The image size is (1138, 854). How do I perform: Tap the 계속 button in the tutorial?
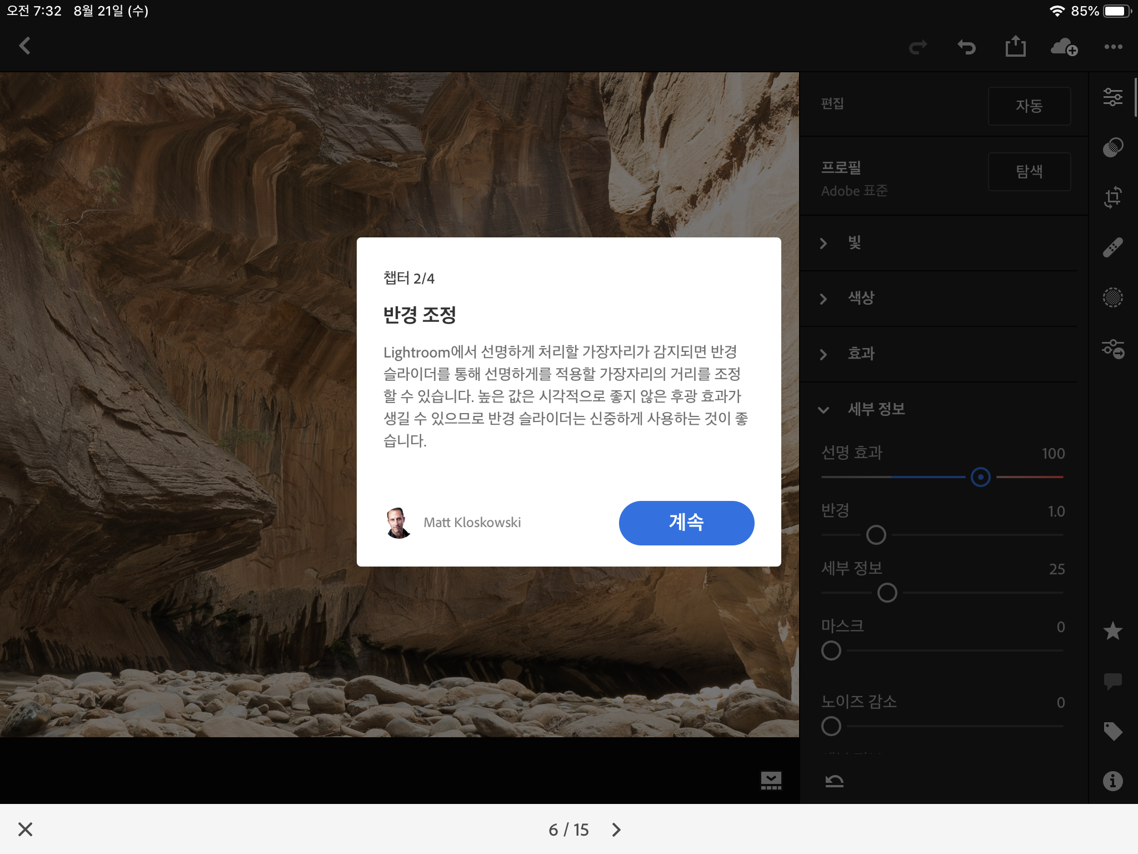click(x=687, y=523)
